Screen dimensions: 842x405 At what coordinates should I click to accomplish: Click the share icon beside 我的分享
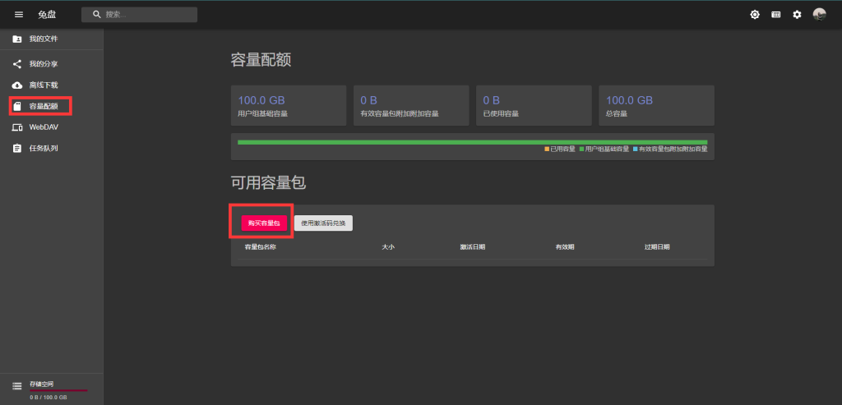(x=17, y=64)
